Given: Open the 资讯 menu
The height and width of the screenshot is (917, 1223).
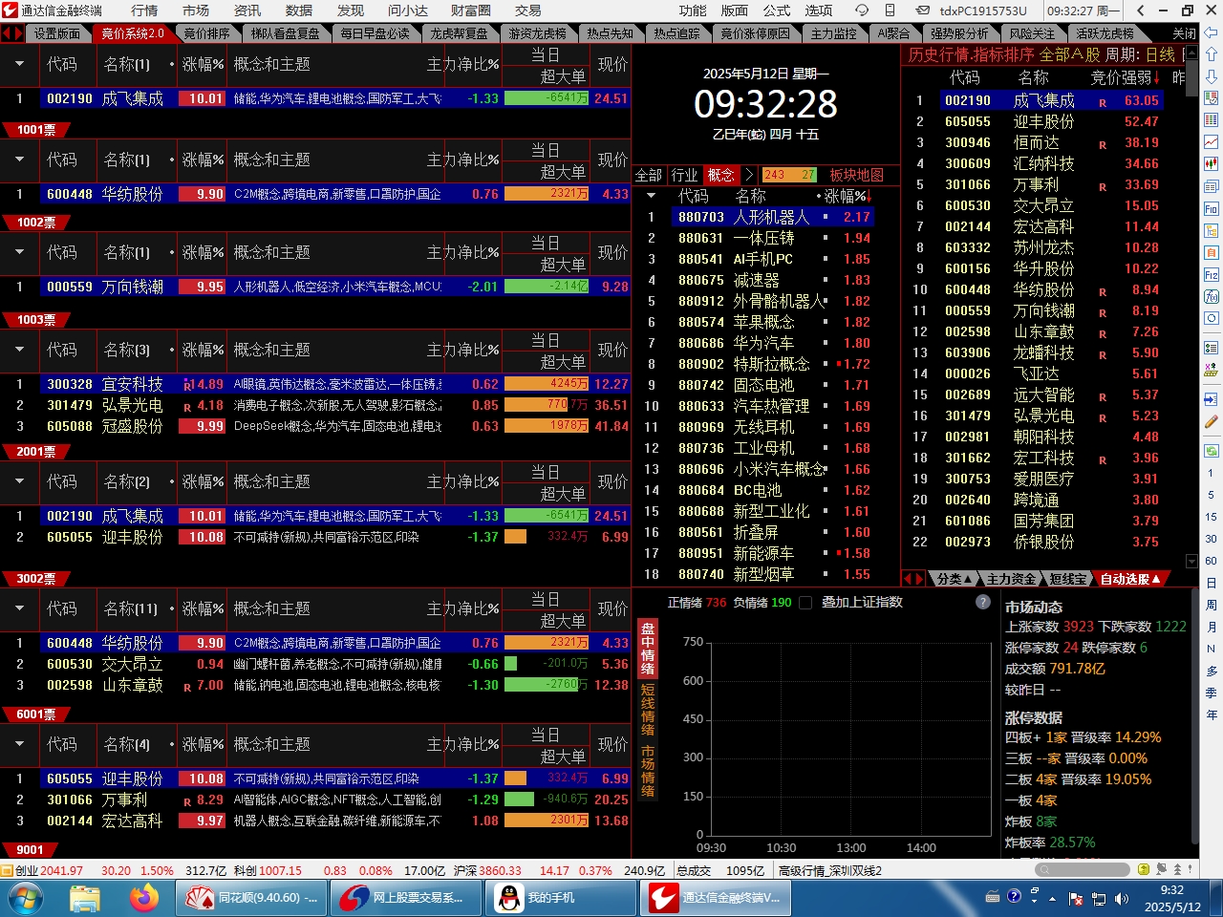Looking at the screenshot, I should coord(247,11).
